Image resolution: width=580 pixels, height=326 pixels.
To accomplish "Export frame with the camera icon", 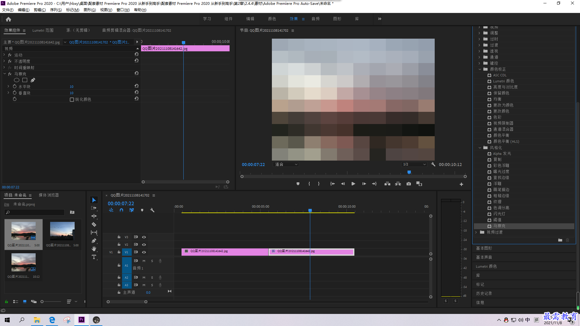I will click(x=409, y=184).
